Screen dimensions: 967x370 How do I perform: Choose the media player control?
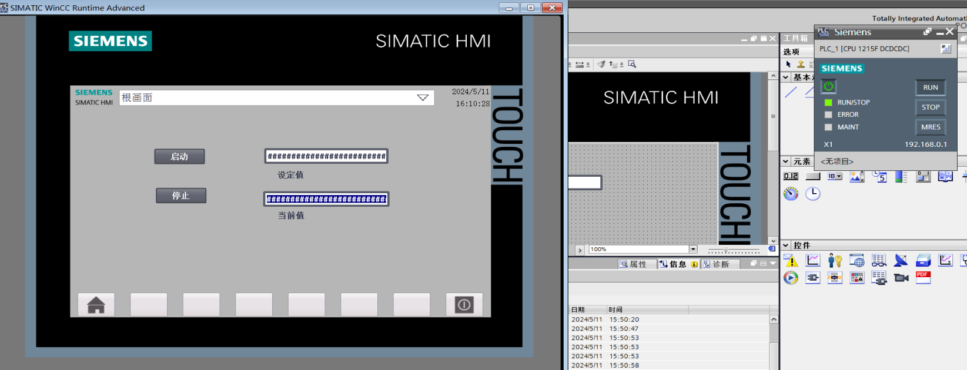(791, 278)
